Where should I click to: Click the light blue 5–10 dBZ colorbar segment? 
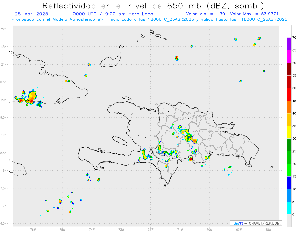289,196
